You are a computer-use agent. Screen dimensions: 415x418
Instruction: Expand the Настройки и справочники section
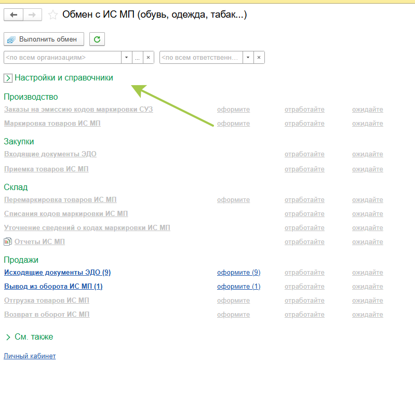pyautogui.click(x=8, y=78)
